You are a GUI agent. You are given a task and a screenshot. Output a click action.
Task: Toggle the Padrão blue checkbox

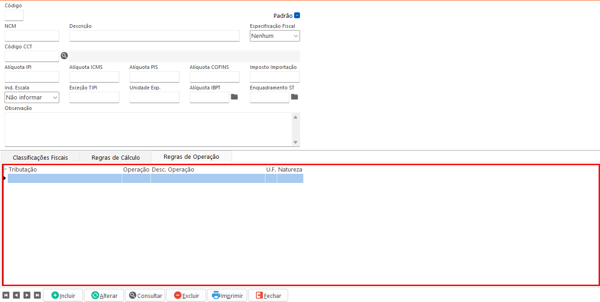(297, 16)
